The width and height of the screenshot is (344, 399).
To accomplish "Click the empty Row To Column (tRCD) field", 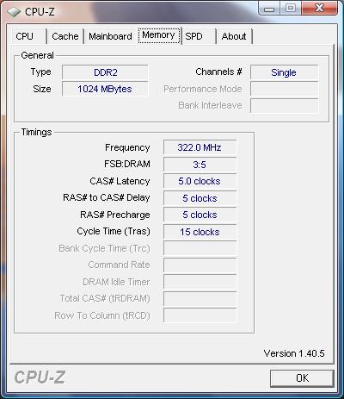I will (200, 315).
